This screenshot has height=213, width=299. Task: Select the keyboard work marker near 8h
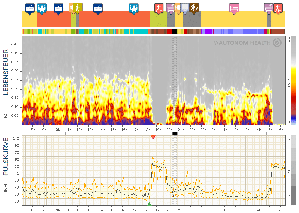point(30,9)
